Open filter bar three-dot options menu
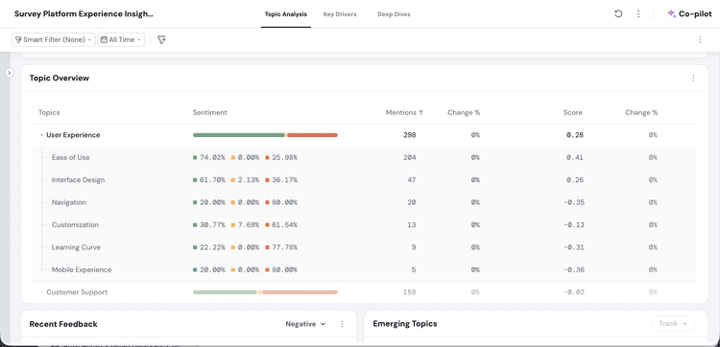This screenshot has width=720, height=347. coord(700,40)
